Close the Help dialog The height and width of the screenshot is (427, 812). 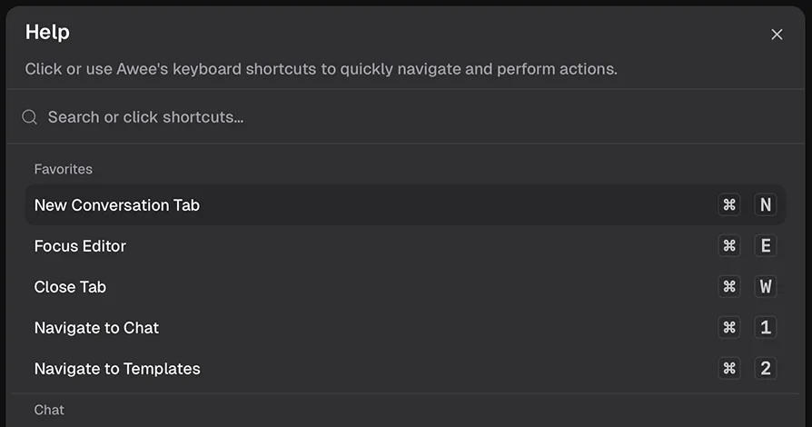(x=777, y=35)
